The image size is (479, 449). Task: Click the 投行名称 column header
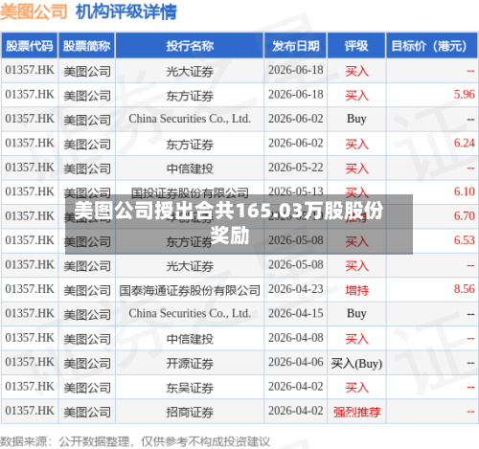point(190,46)
